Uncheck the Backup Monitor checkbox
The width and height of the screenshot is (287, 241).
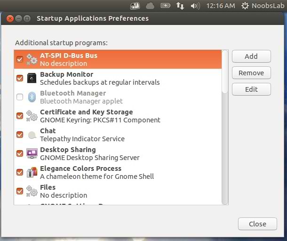point(20,78)
